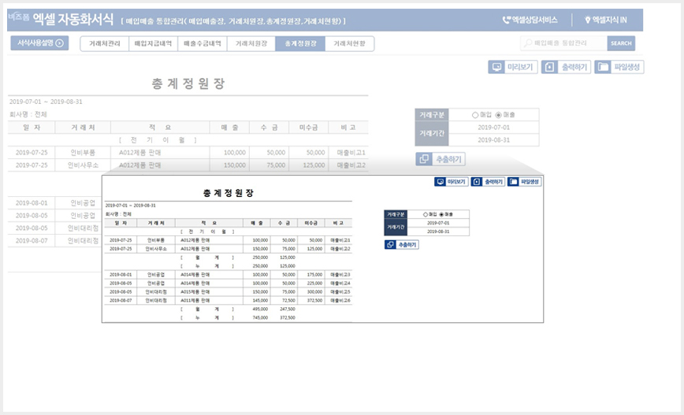
Task: Click the dark-blue monitor icon in the zoomed inset
Action: (x=441, y=182)
